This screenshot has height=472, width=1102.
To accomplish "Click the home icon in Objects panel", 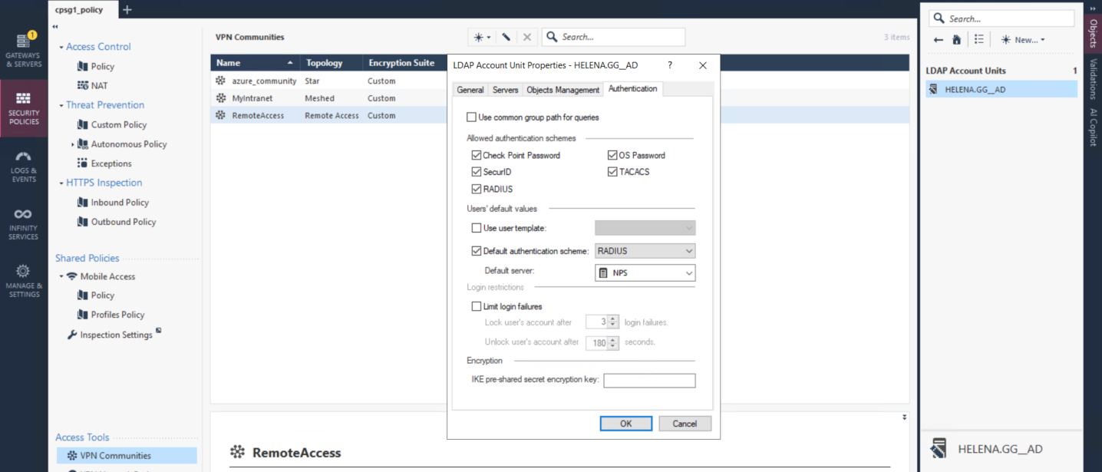I will [x=956, y=40].
